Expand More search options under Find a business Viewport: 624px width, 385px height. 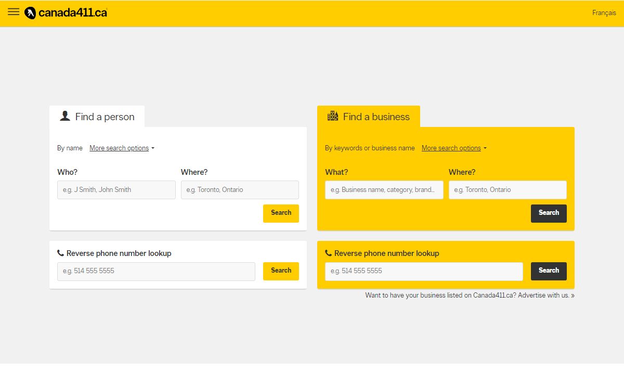pos(454,148)
